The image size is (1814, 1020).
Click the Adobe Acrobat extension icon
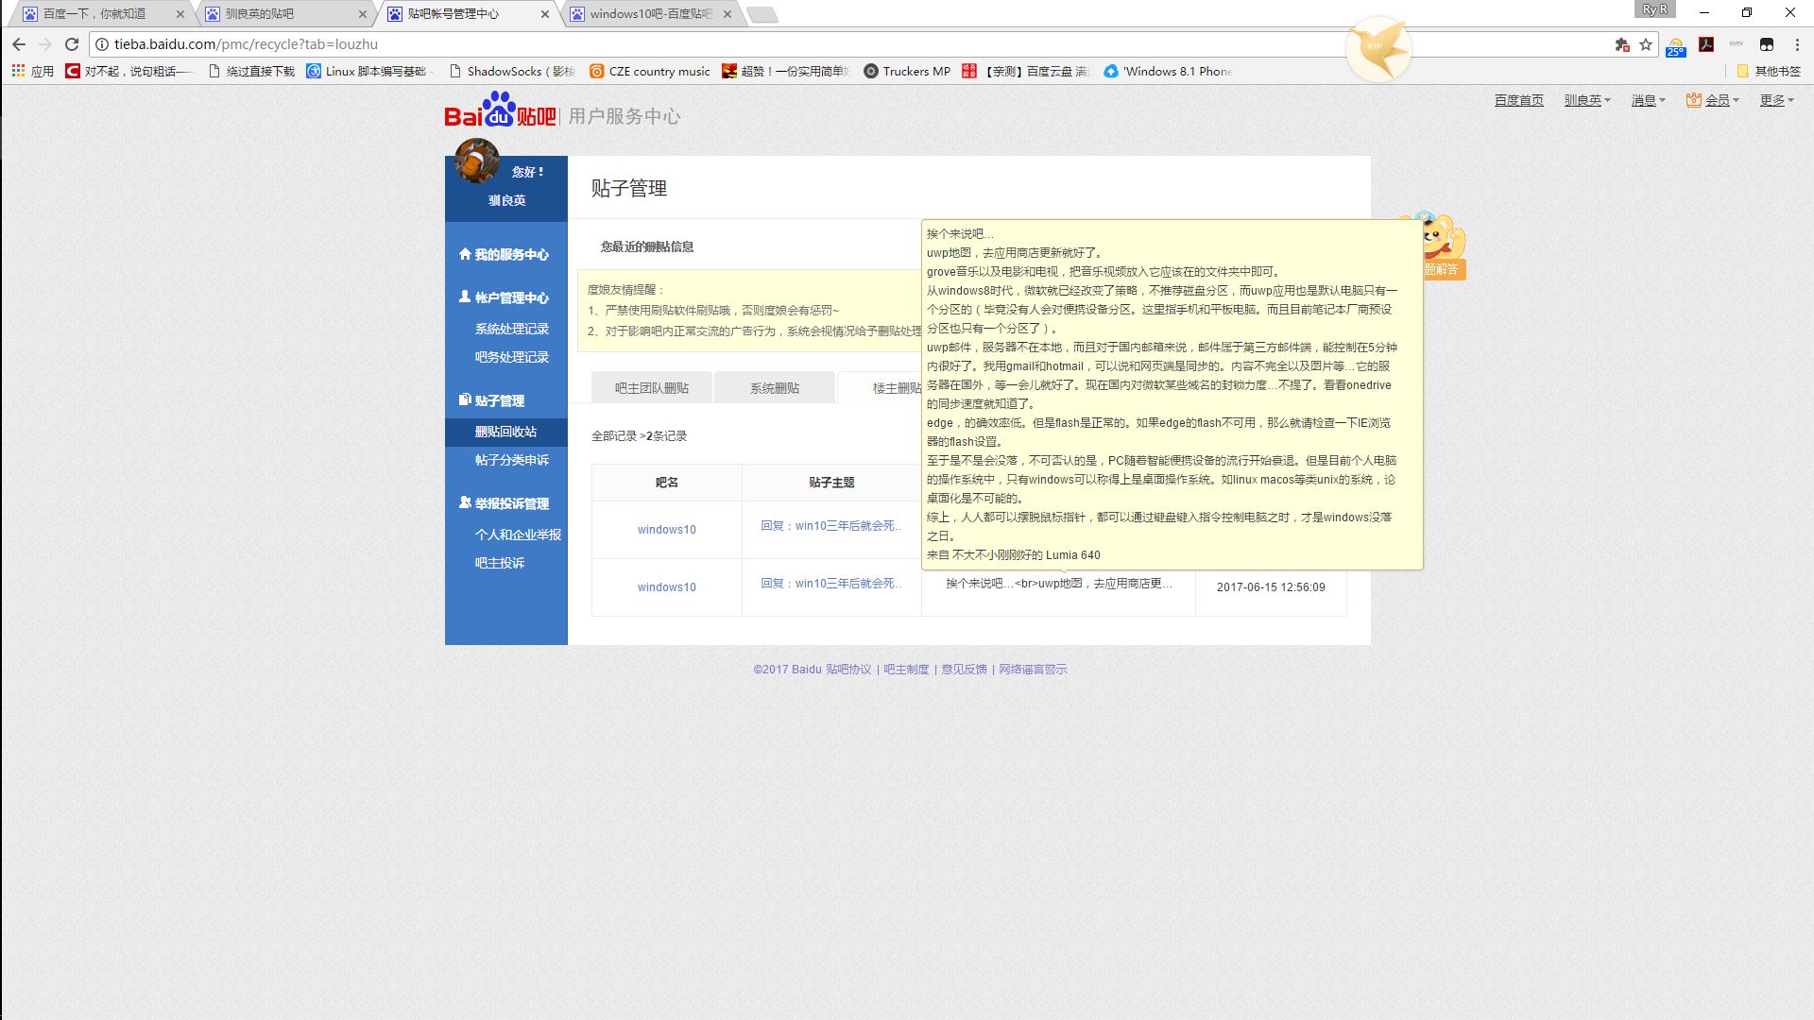(x=1706, y=44)
